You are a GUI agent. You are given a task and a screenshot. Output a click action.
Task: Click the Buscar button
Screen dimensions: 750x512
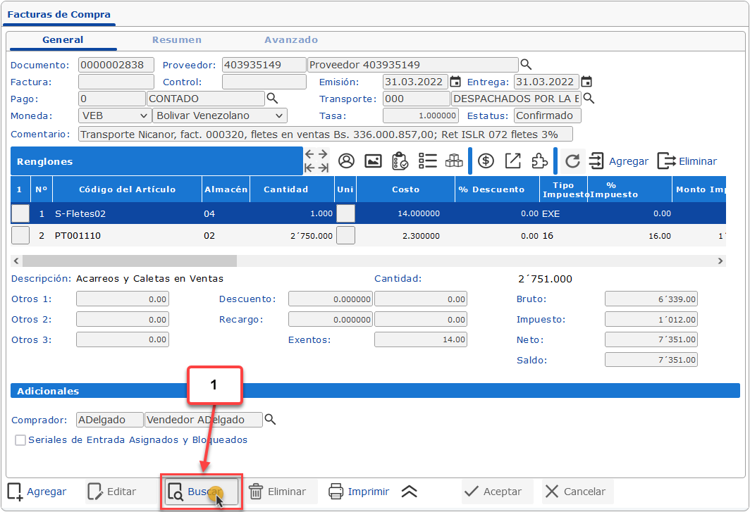(201, 492)
